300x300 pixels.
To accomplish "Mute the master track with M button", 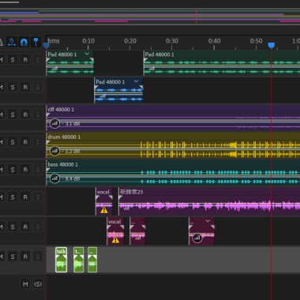I will tap(25, 284).
